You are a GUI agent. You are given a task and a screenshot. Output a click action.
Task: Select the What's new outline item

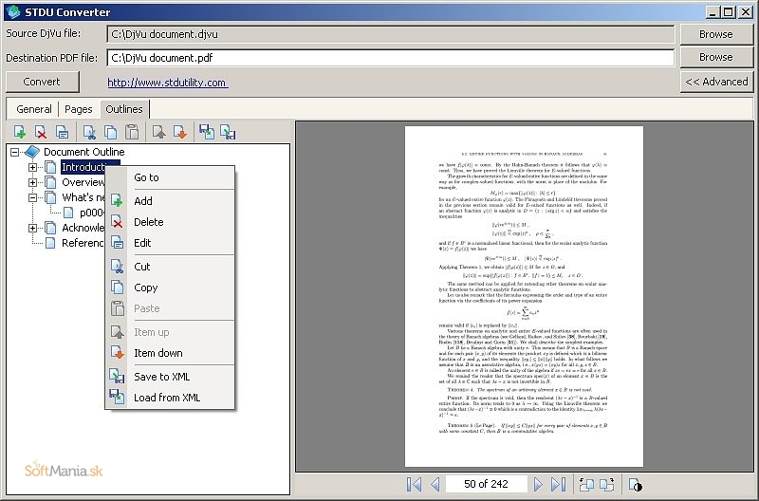pos(83,197)
